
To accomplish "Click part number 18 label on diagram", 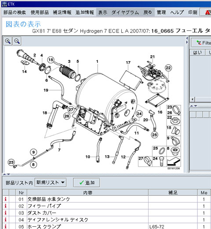I will [x=45, y=113].
